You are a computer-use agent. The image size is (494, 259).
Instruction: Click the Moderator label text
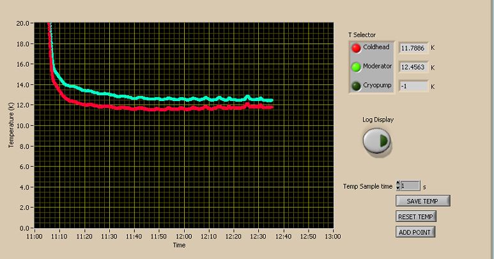pyautogui.click(x=378, y=66)
